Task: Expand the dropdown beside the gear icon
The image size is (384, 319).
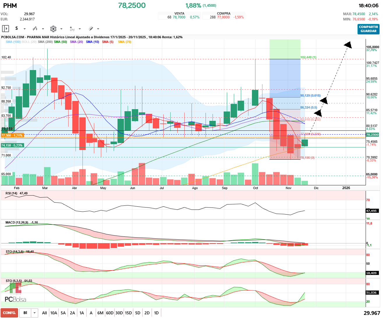Action: [x=61, y=29]
